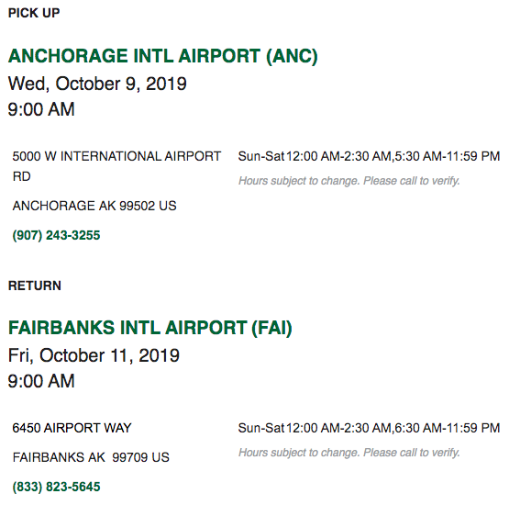Select the RETURN section heading
The width and height of the screenshot is (520, 505).
(x=35, y=286)
